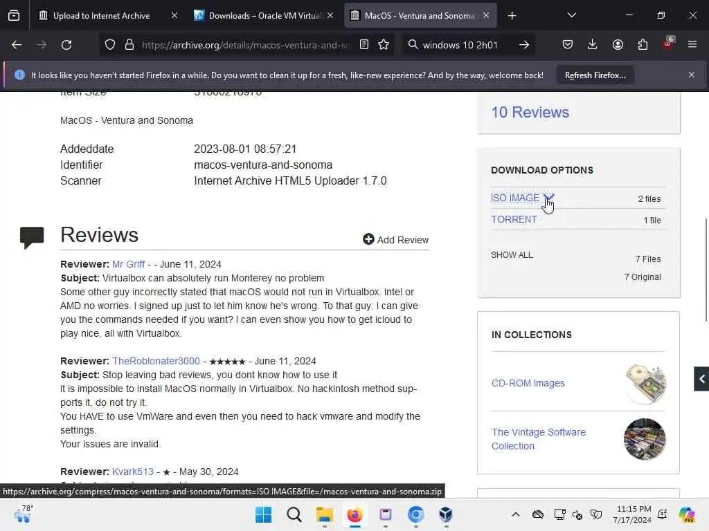Open Firefox downloads panel
This screenshot has width=709, height=531.
click(593, 45)
